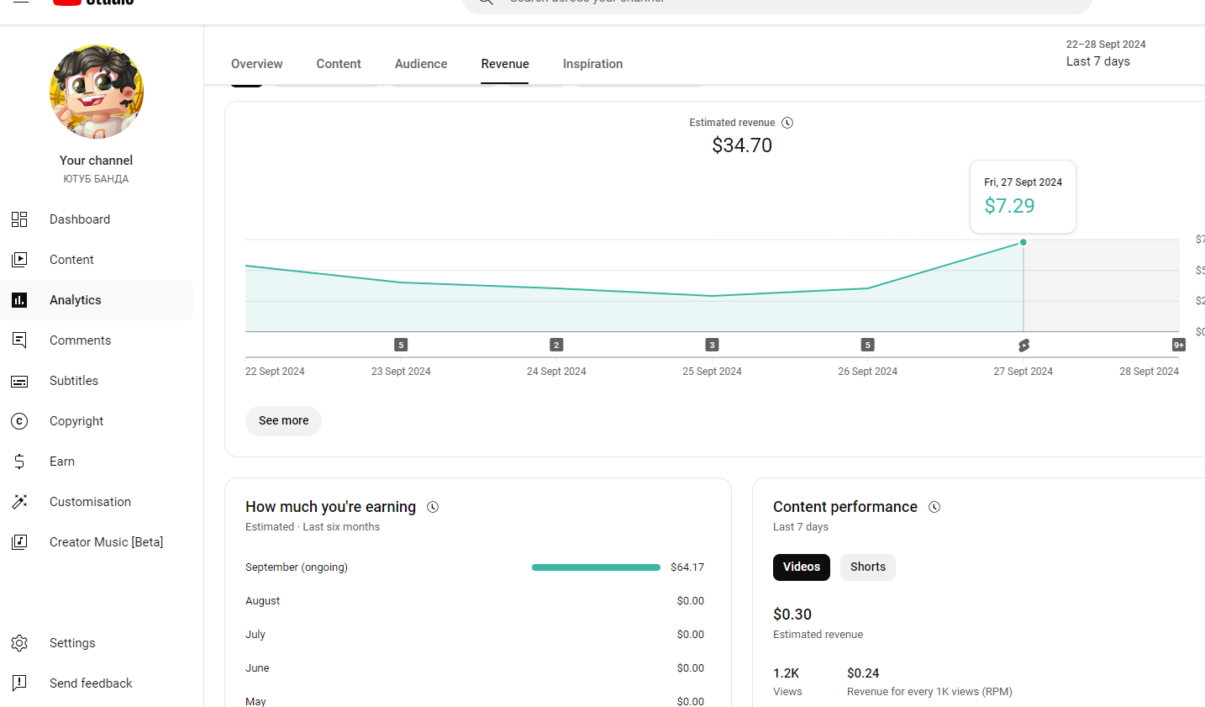Image resolution: width=1205 pixels, height=707 pixels.
Task: Select the Videos content filter chip
Action: (801, 567)
